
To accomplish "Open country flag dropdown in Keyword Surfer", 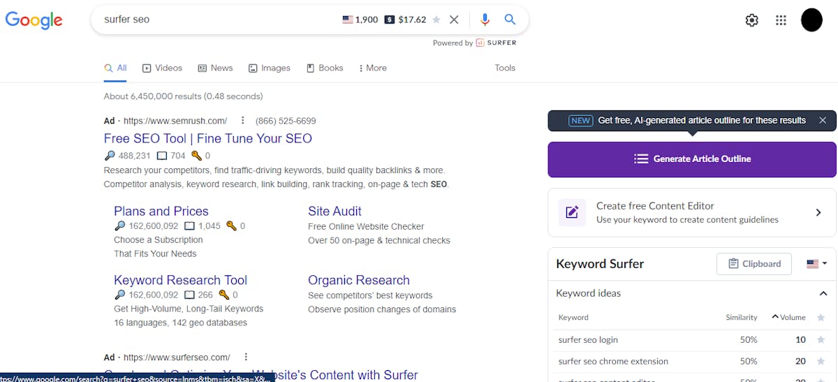I will coord(816,264).
